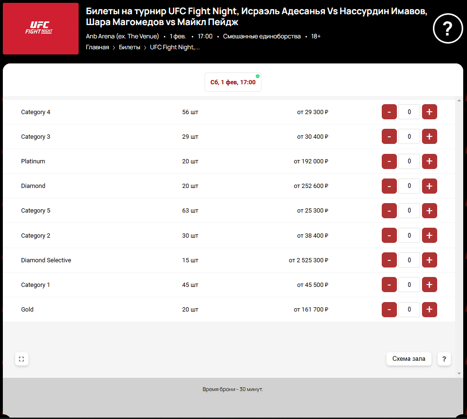Click the Category 1 label
Viewport: 467px width, 419px height.
coord(36,285)
